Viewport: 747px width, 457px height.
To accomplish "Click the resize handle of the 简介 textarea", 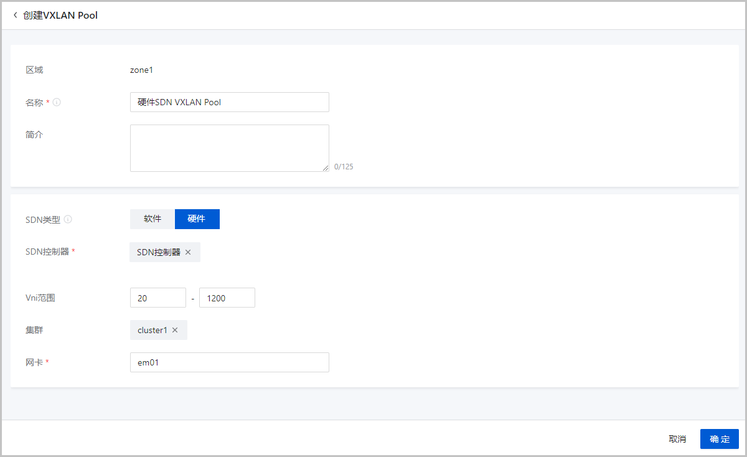I will (x=326, y=168).
